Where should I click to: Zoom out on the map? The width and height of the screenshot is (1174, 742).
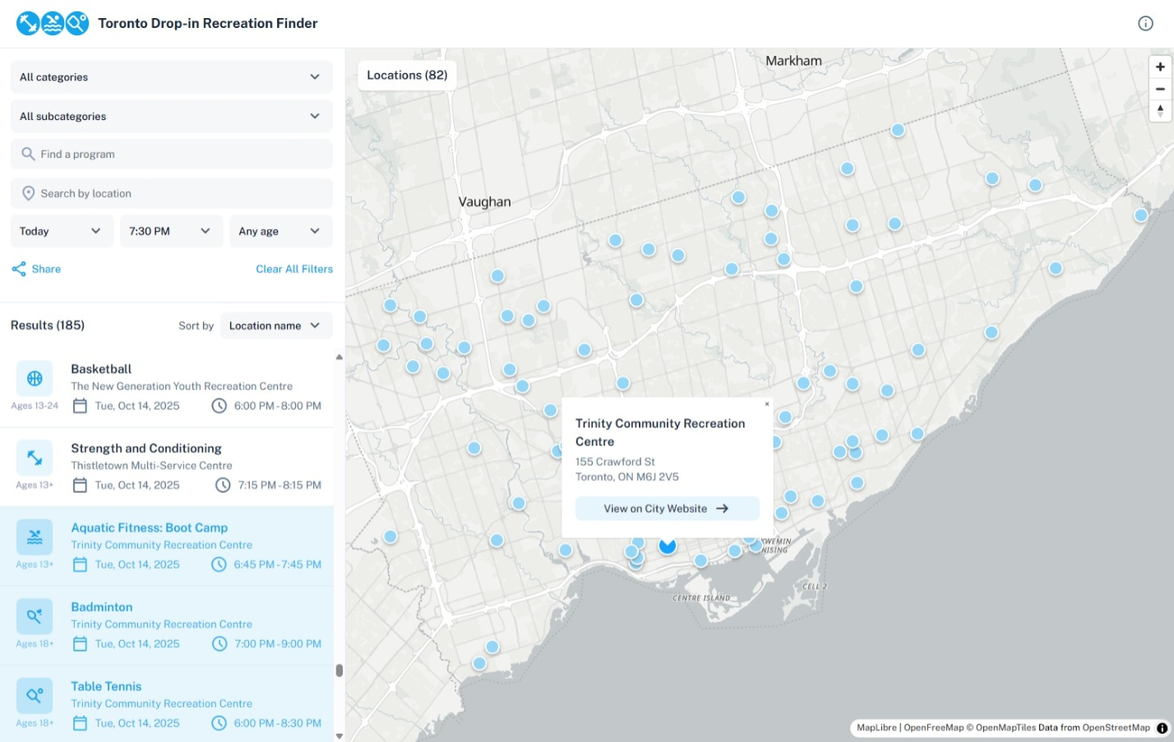1160,89
